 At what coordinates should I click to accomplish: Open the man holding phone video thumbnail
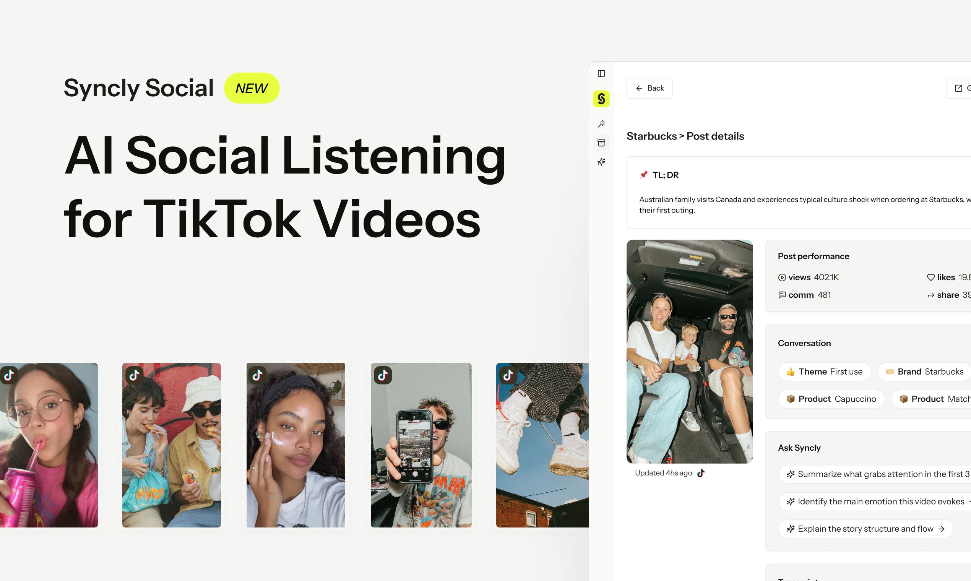click(x=421, y=445)
